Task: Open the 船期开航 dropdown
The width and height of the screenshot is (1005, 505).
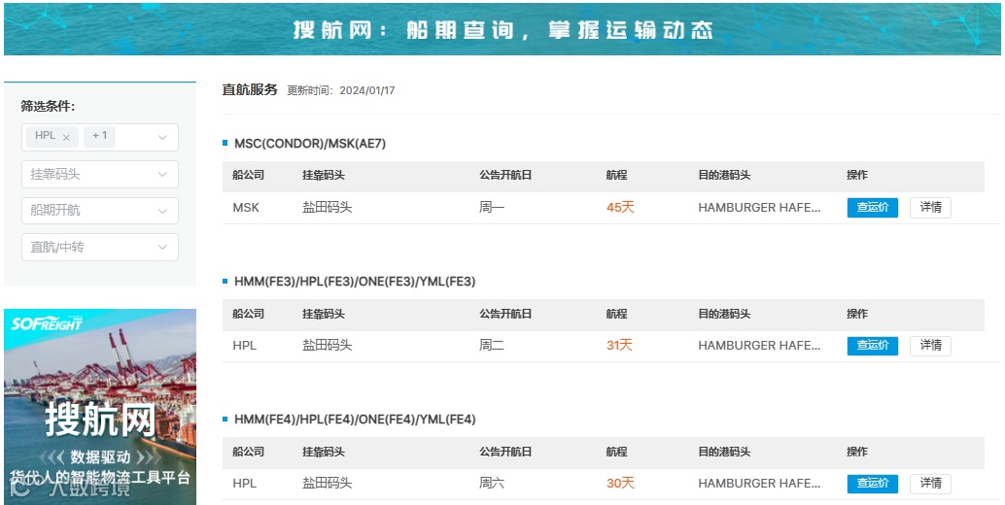Action: click(100, 211)
